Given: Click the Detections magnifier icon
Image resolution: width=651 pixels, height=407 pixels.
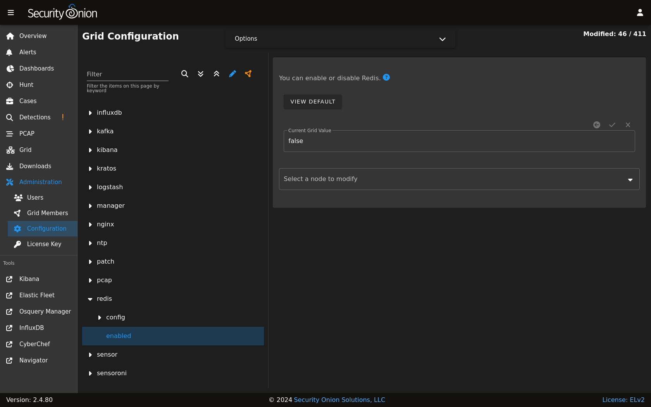Looking at the screenshot, I should (10, 117).
